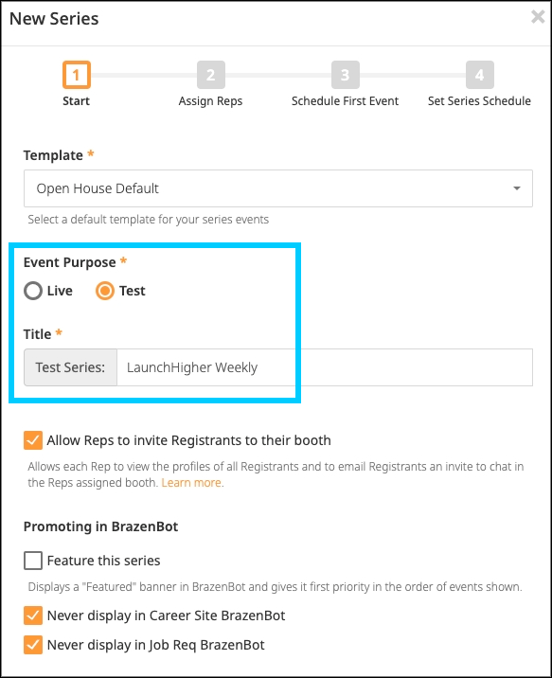Screen dimensions: 552x678
Task: Toggle Allow Reps to invite Registrants checkbox
Action: pos(33,440)
